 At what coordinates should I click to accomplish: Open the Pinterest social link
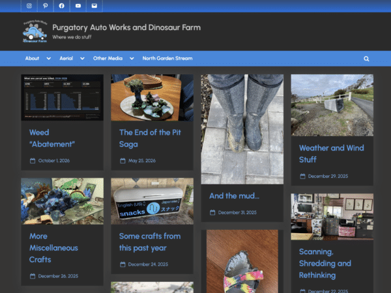46,6
